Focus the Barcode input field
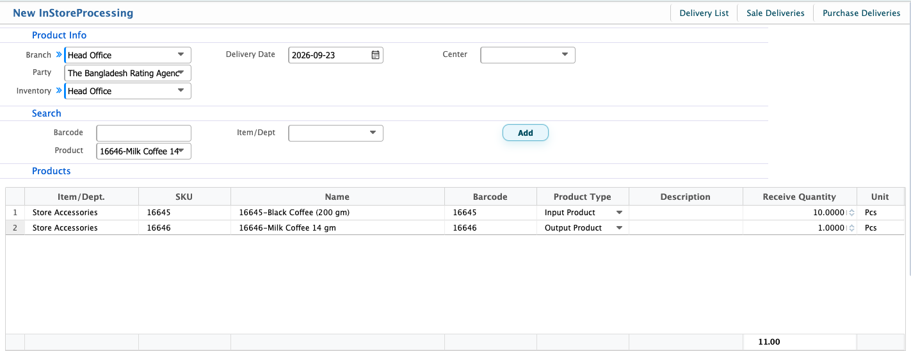Image resolution: width=911 pixels, height=351 pixels. [x=143, y=133]
